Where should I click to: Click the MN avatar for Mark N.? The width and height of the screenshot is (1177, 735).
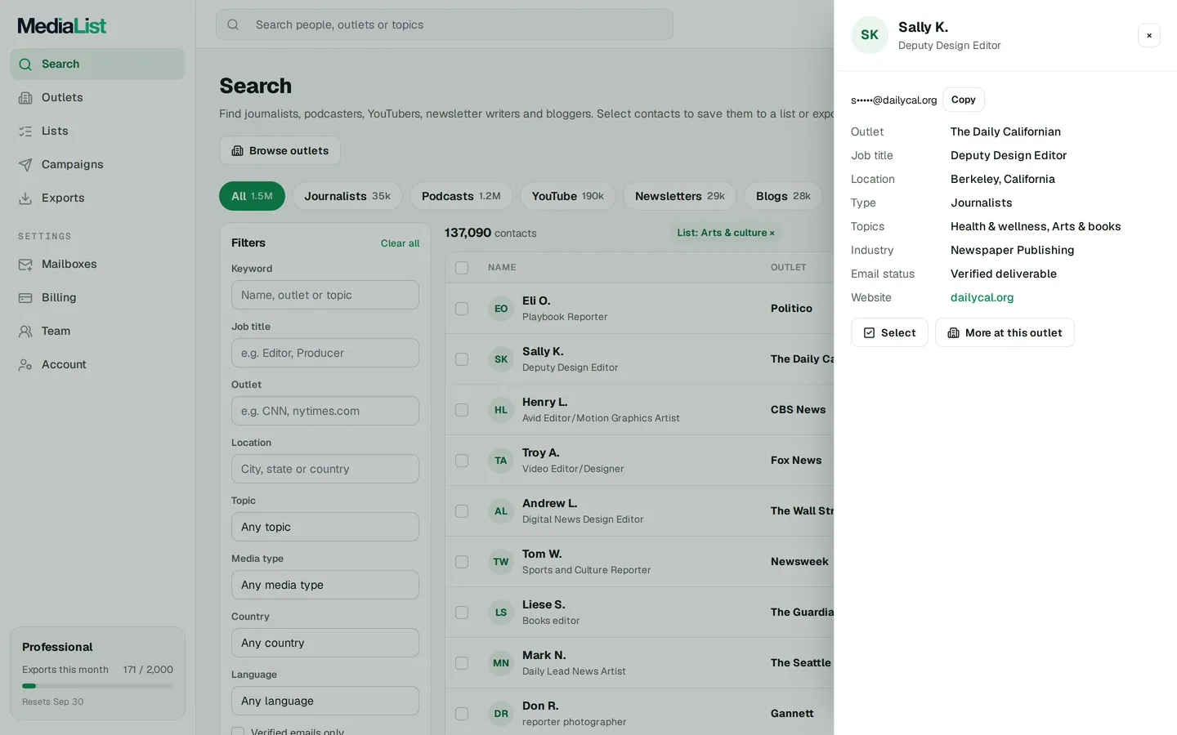[x=501, y=663]
